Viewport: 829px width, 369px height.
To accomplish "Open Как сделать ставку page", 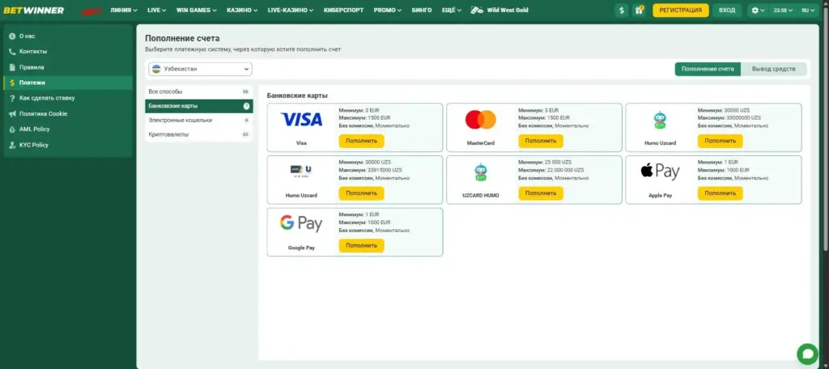I will pos(68,99).
